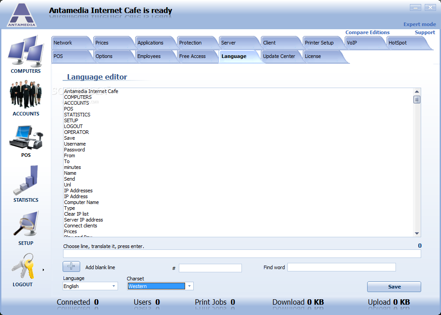Select the 'OPERATOR' line in the list
Viewport: 441px width, 315px height.
(x=76, y=133)
